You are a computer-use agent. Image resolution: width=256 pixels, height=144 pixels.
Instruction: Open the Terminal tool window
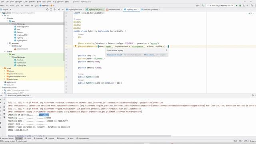(x=50, y=138)
